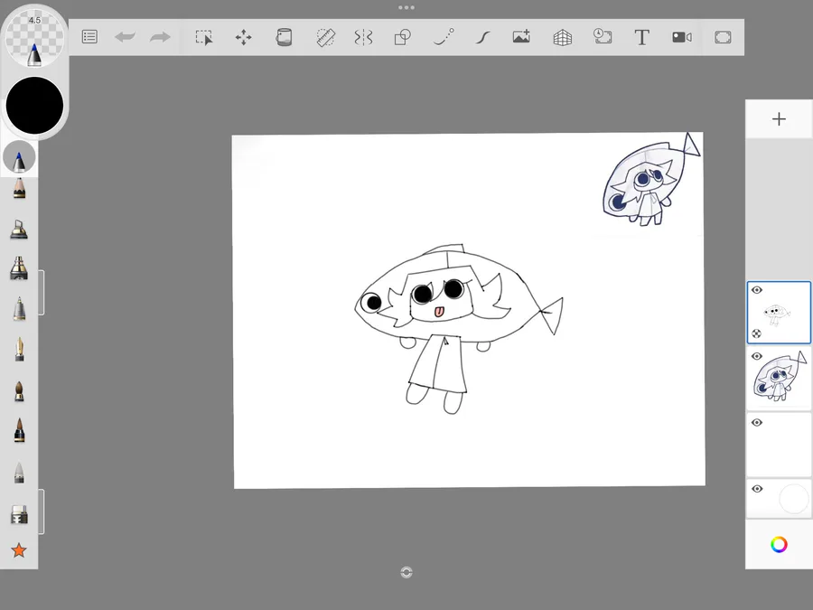Click the video camera record icon
The width and height of the screenshot is (813, 610).
click(682, 37)
